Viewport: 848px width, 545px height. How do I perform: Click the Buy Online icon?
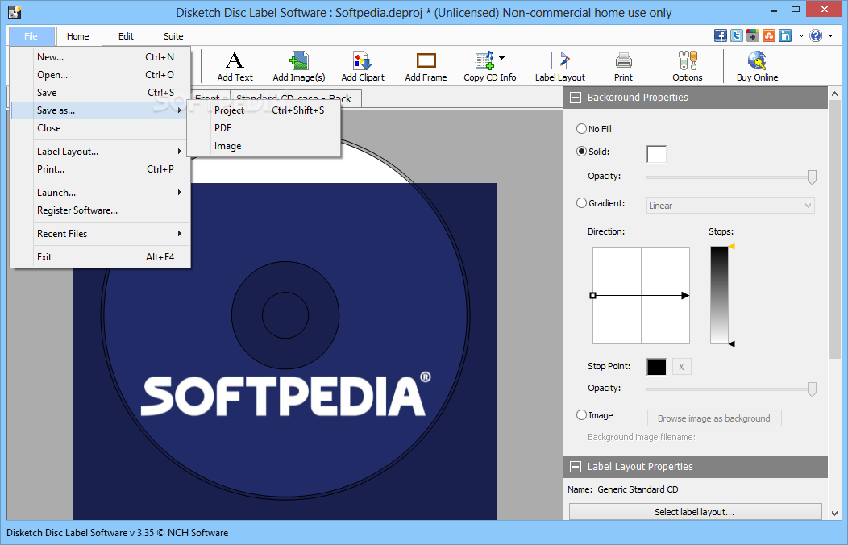(757, 66)
